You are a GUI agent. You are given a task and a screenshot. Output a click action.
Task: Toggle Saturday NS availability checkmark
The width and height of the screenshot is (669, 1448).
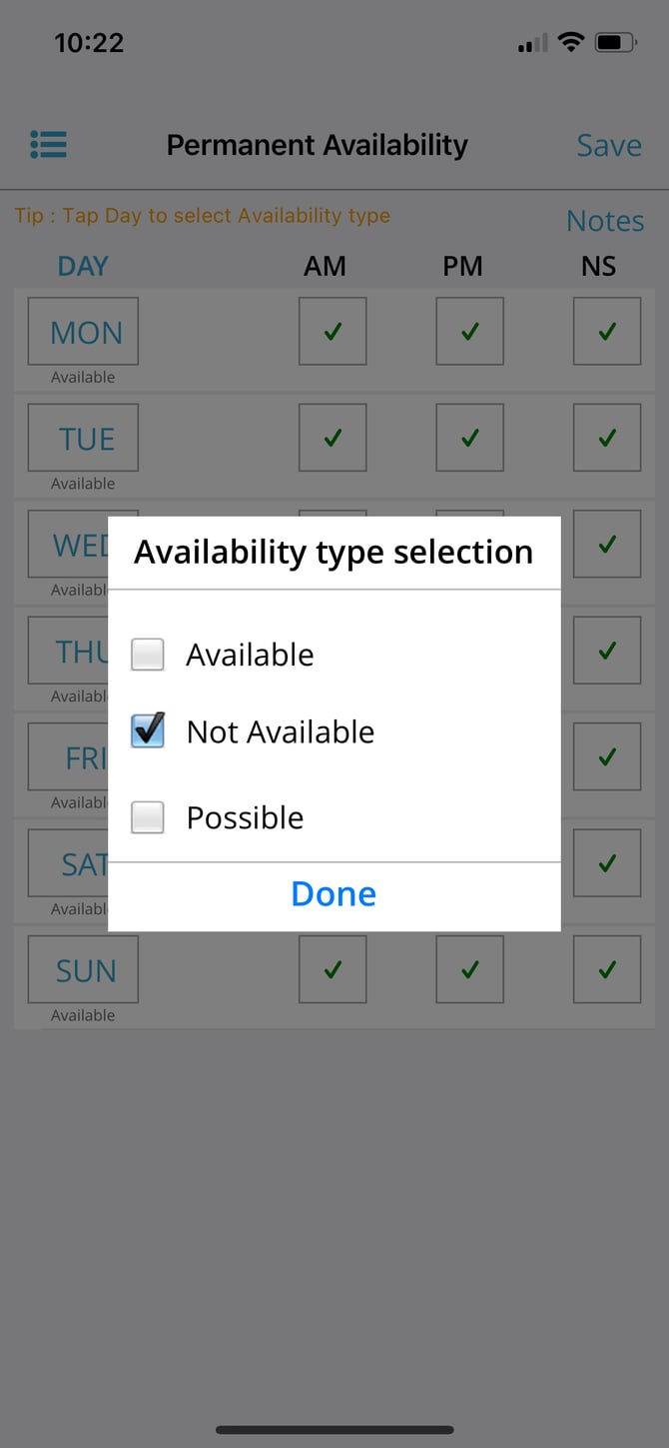607,863
